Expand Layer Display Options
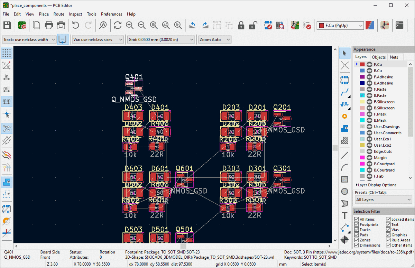This screenshot has width=415, height=268. tap(376, 185)
